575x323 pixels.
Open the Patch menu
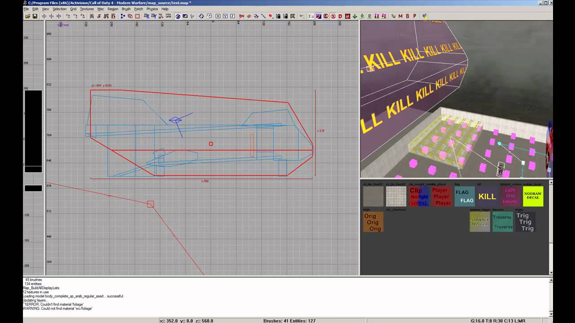(138, 9)
